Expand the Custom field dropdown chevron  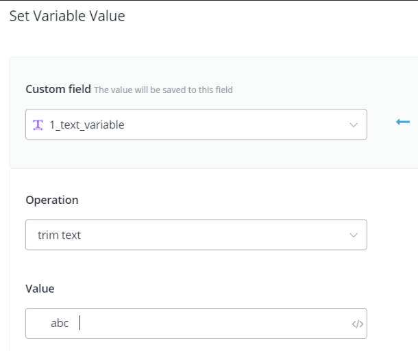(354, 125)
